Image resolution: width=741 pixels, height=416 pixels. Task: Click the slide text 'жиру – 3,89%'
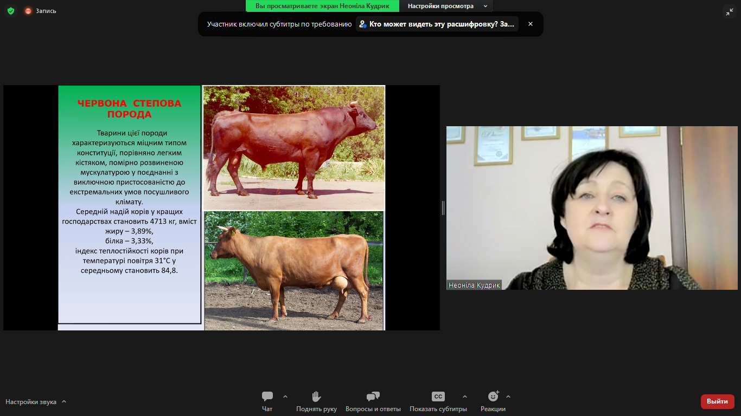coord(129,231)
